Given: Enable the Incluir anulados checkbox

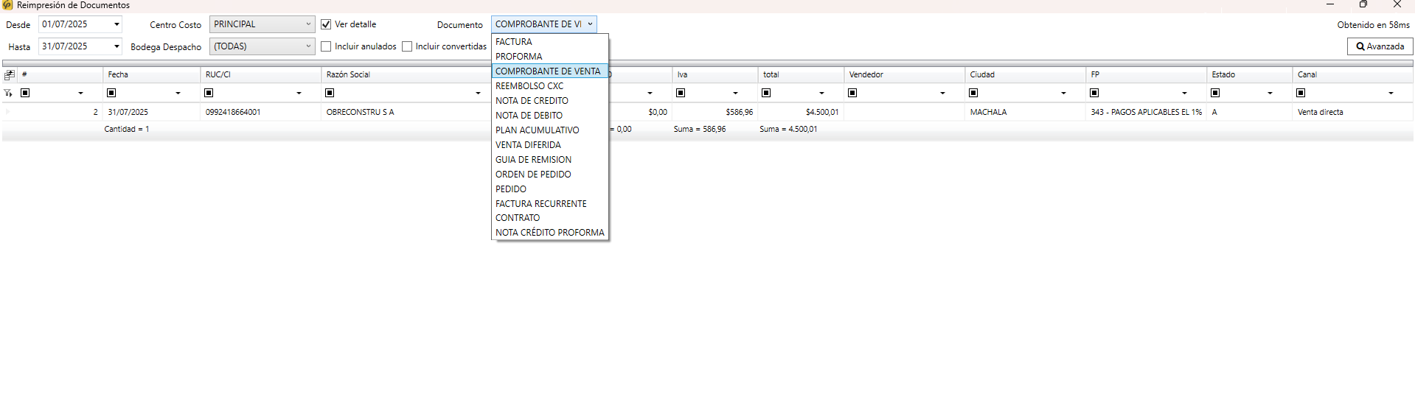Looking at the screenshot, I should pos(326,46).
